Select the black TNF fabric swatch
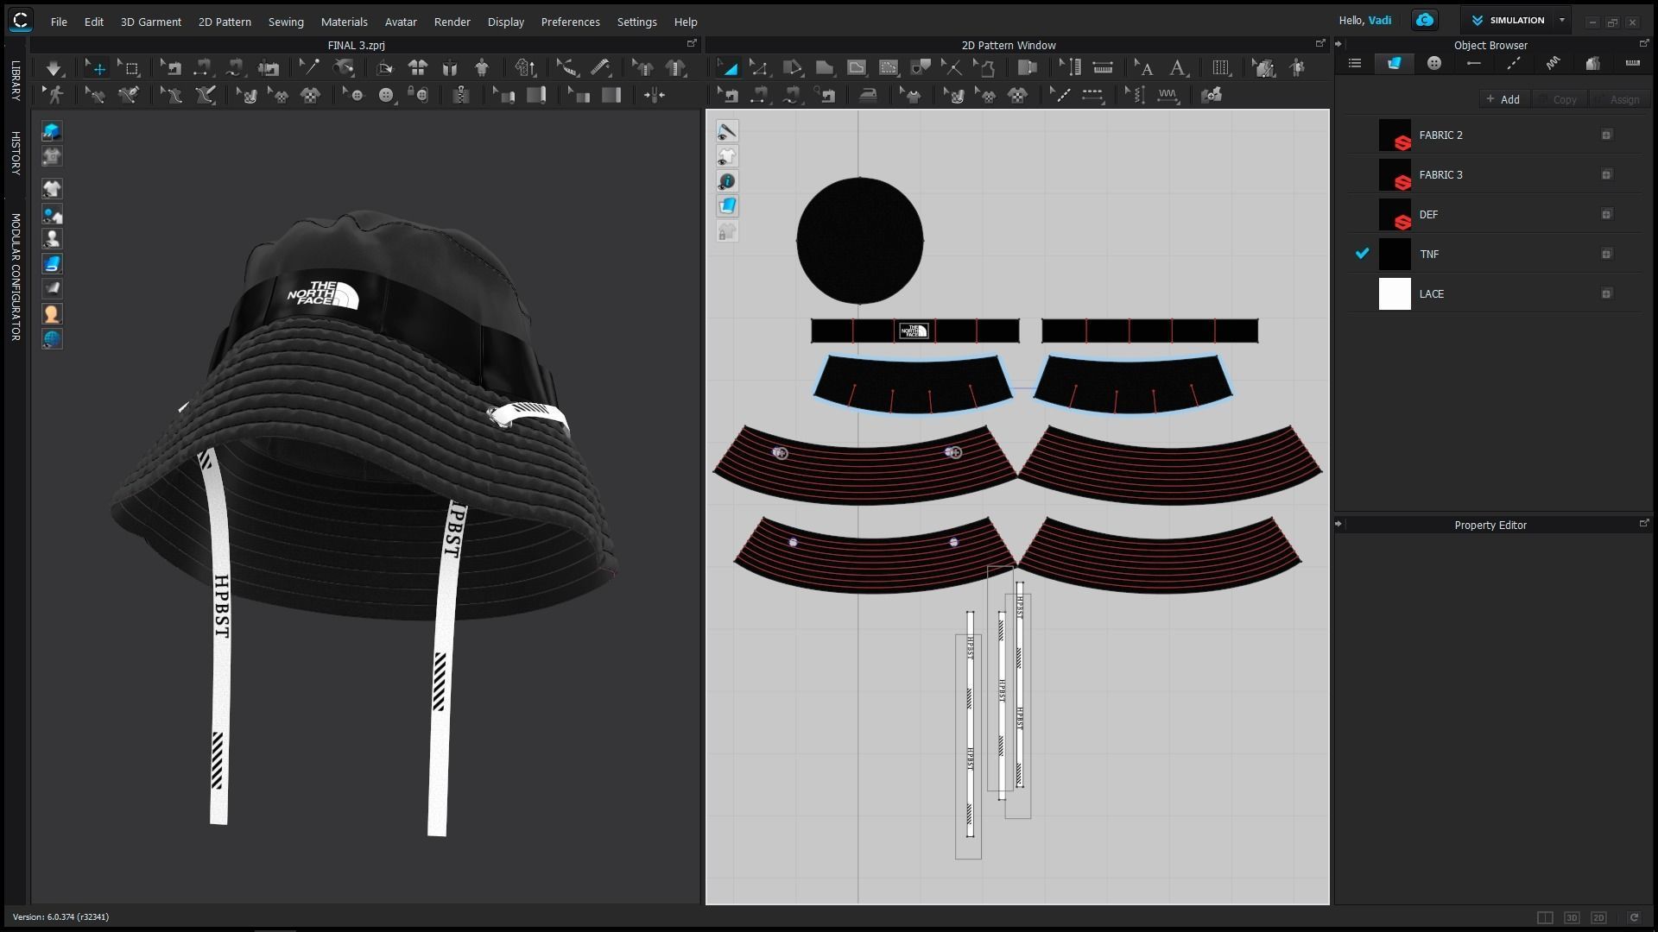The width and height of the screenshot is (1658, 932). pyautogui.click(x=1395, y=254)
